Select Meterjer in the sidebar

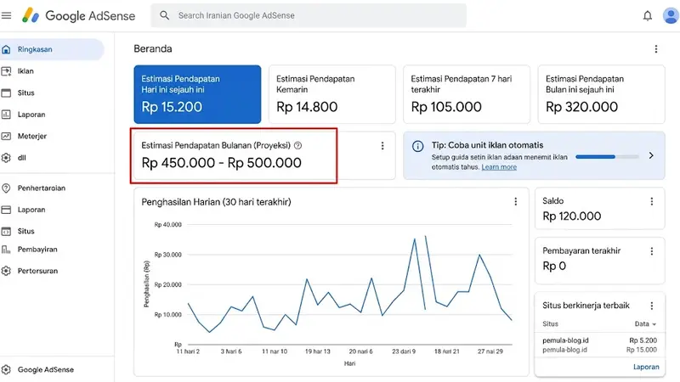(x=32, y=136)
